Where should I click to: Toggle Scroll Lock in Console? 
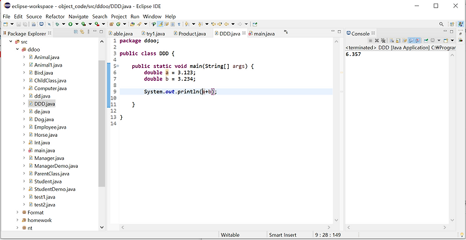point(398,40)
